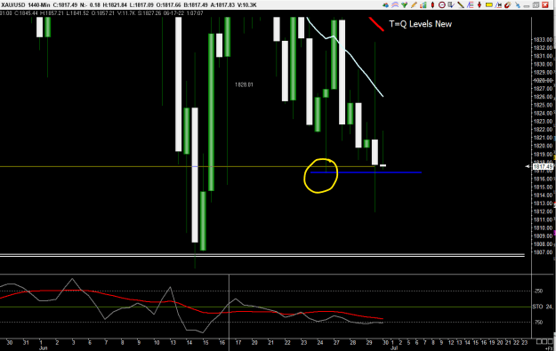Close the XAU/USD chart window
Screen dimensions: 556x351
point(545,5)
